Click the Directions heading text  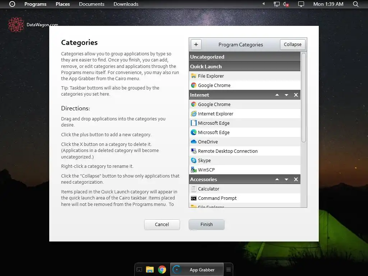click(x=75, y=108)
